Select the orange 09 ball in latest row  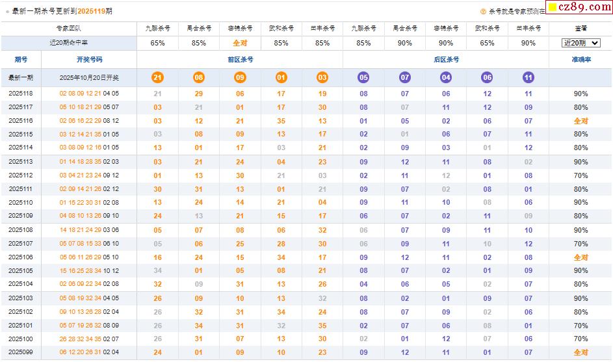(x=240, y=77)
